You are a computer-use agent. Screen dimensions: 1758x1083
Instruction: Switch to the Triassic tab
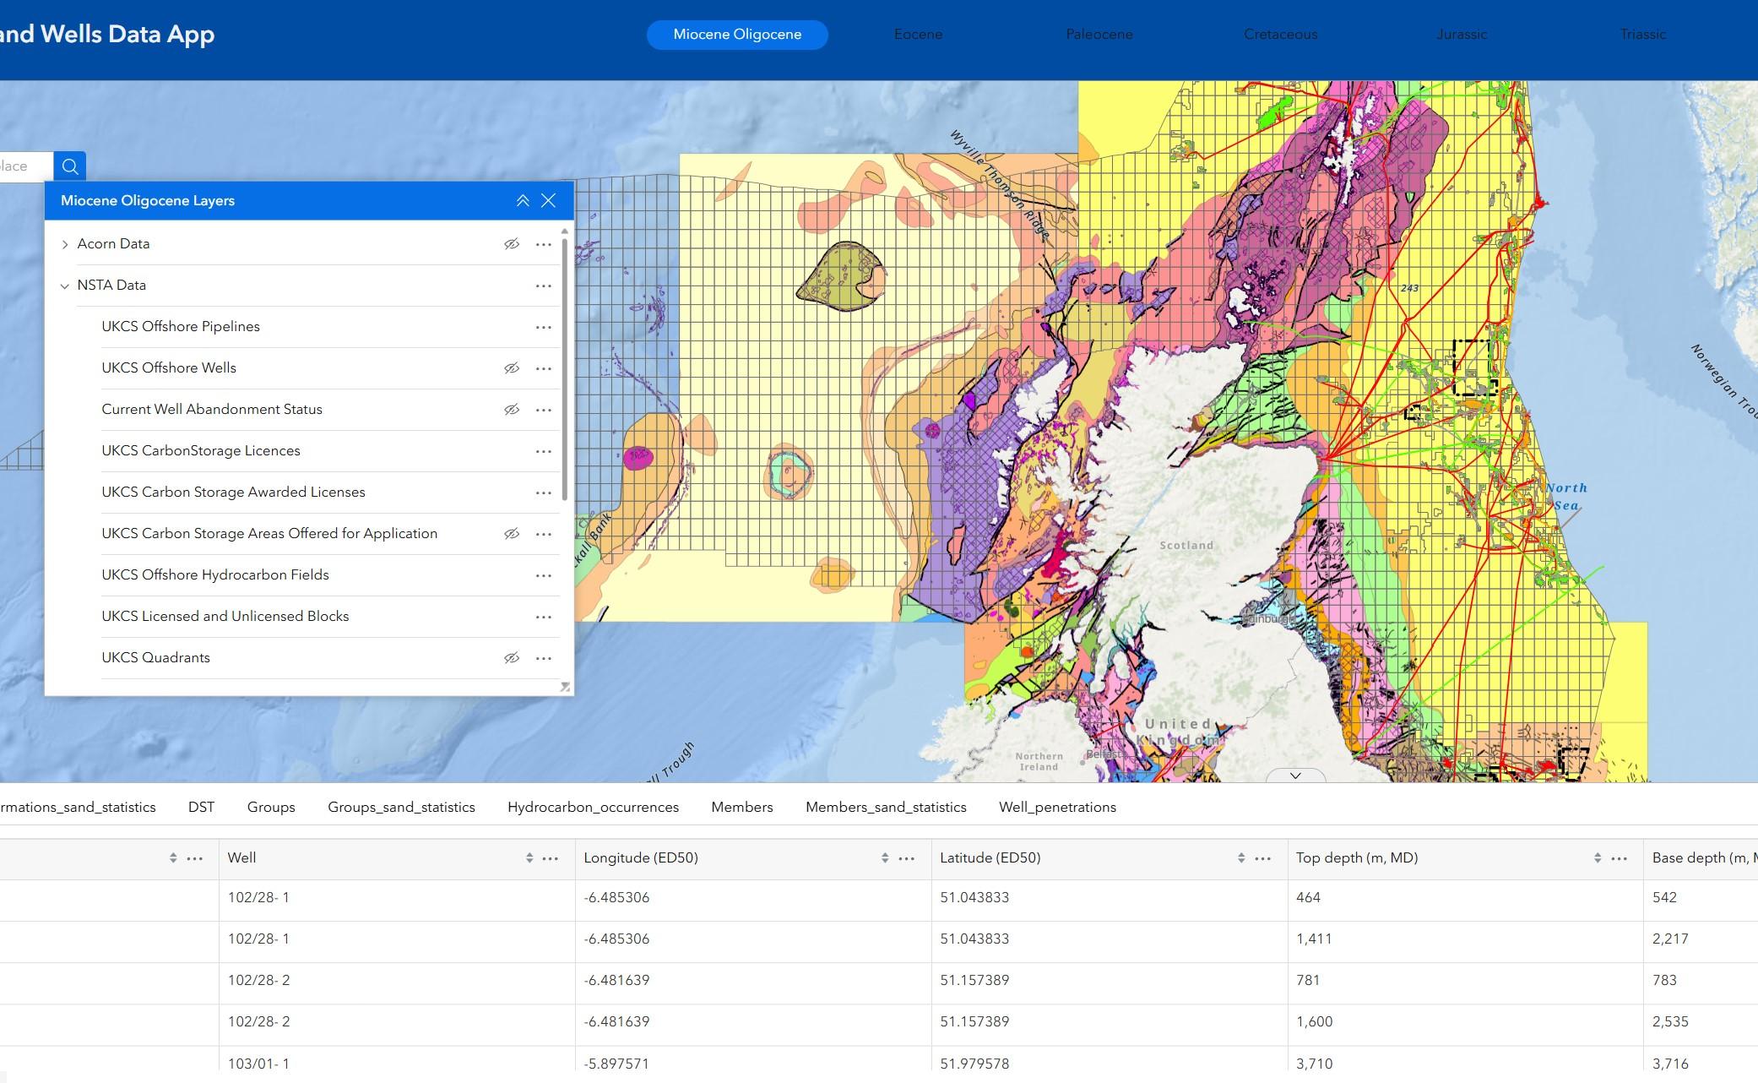click(1643, 35)
